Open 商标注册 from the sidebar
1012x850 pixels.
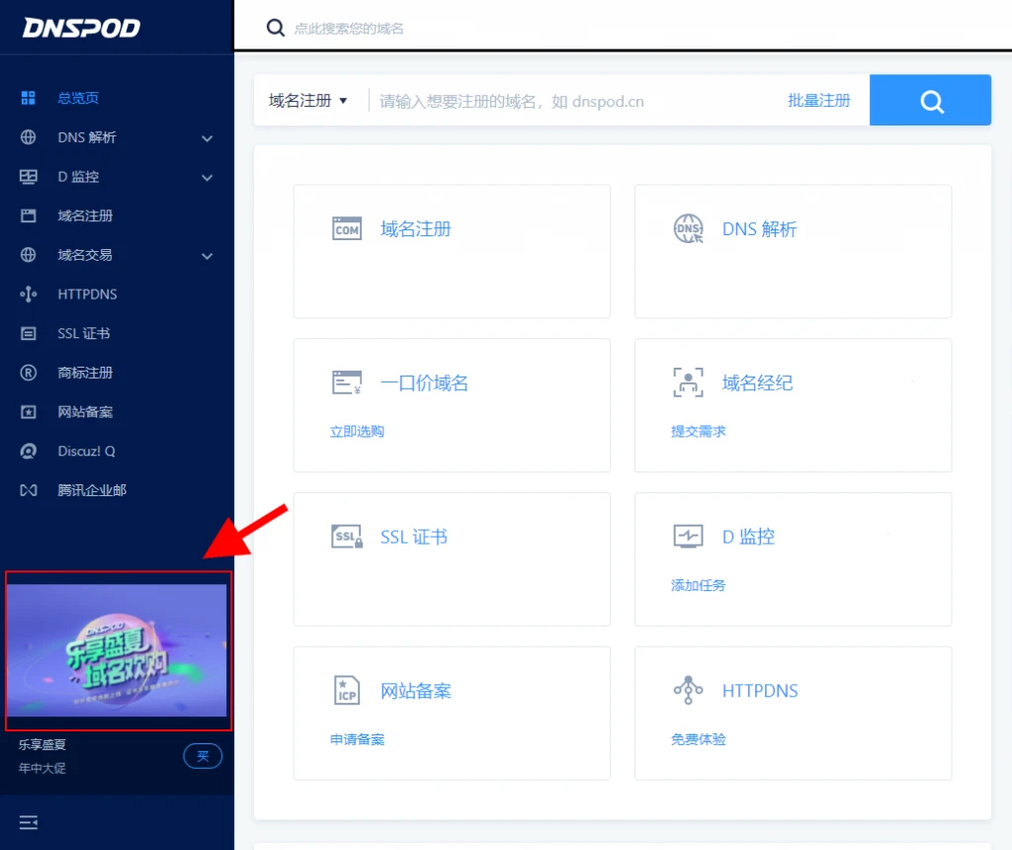[85, 373]
